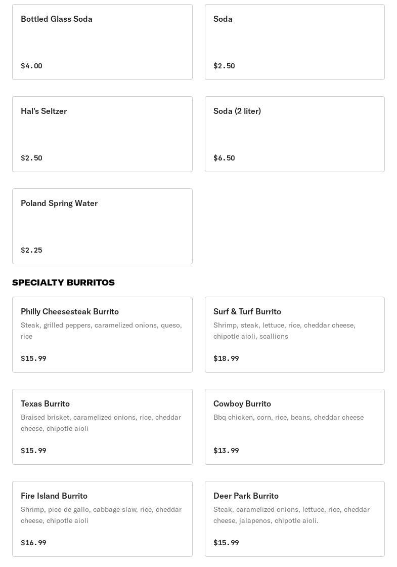Click the Texas Burrito ingredients description
This screenshot has width=397, height=567.
[101, 423]
